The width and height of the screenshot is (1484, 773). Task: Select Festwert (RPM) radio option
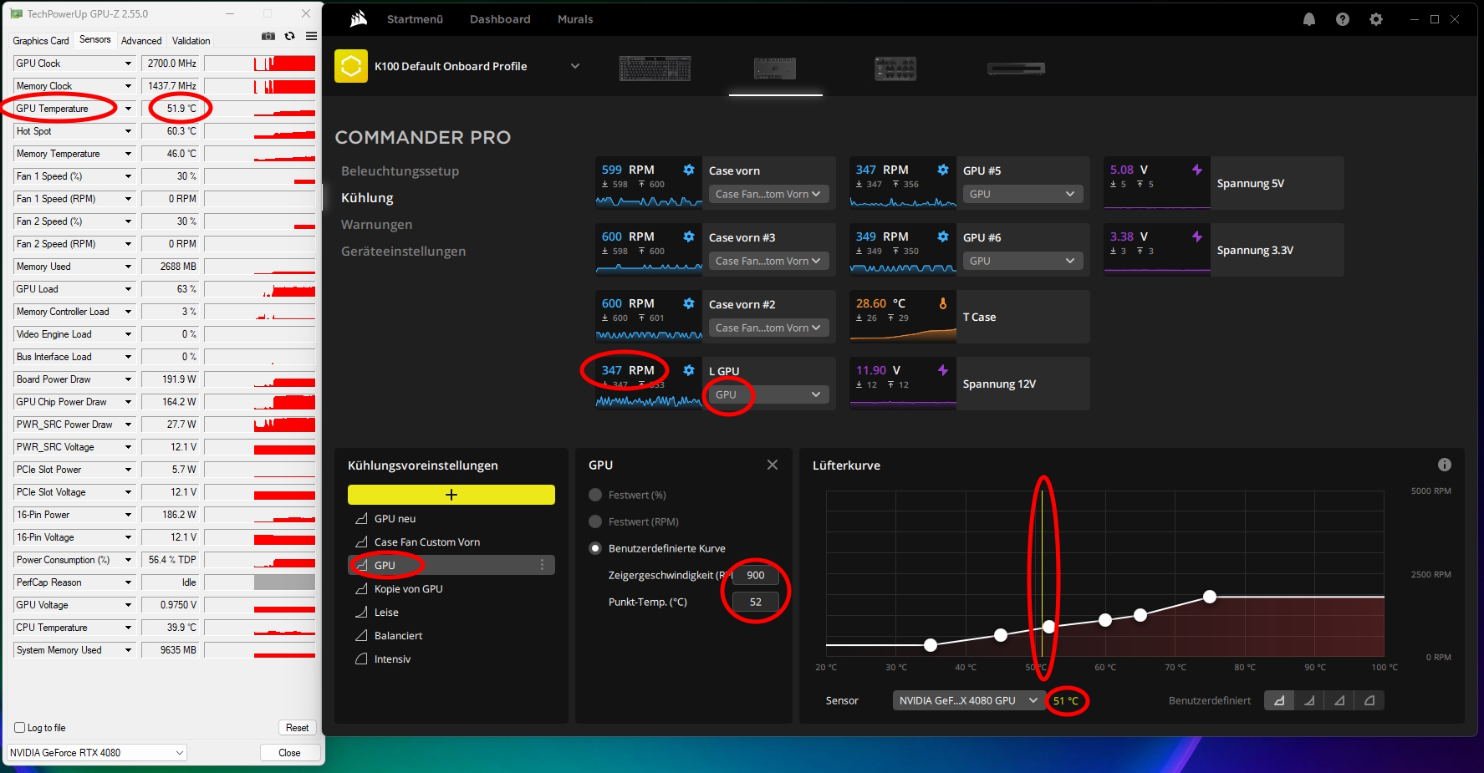pyautogui.click(x=595, y=521)
